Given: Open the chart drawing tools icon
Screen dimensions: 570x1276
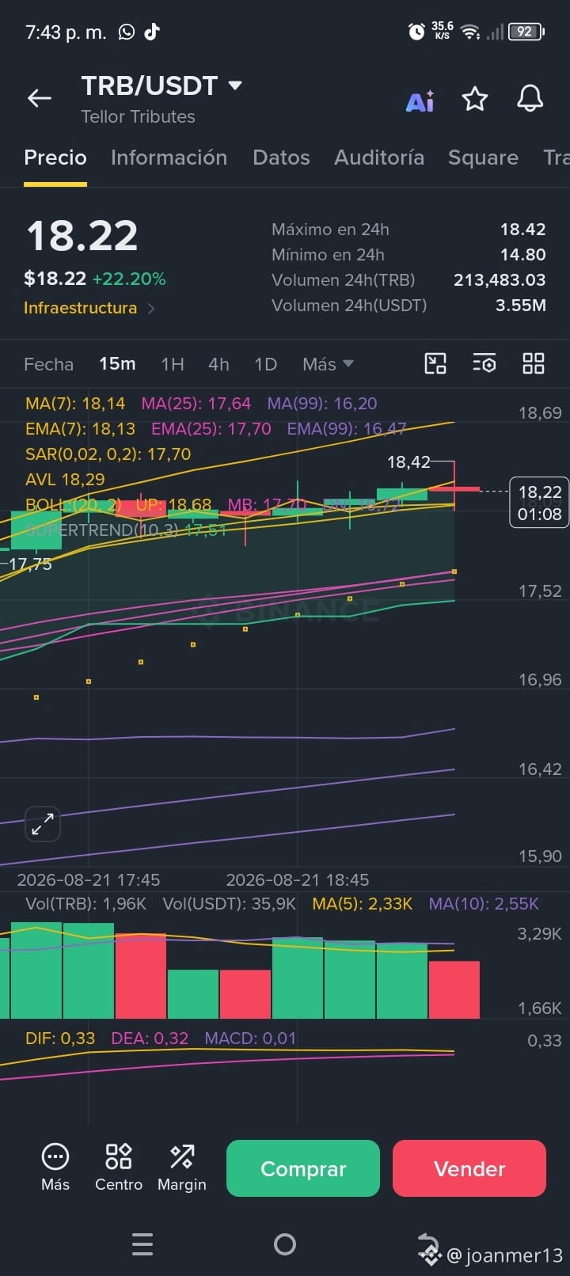Looking at the screenshot, I should click(435, 363).
